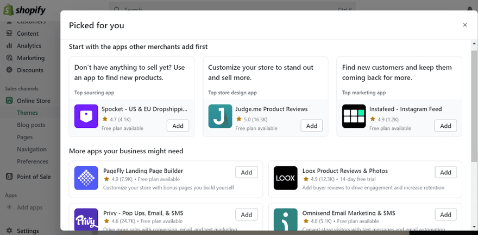Click the Judge.me Product Reviews icon
This screenshot has height=235, width=478.
(220, 116)
